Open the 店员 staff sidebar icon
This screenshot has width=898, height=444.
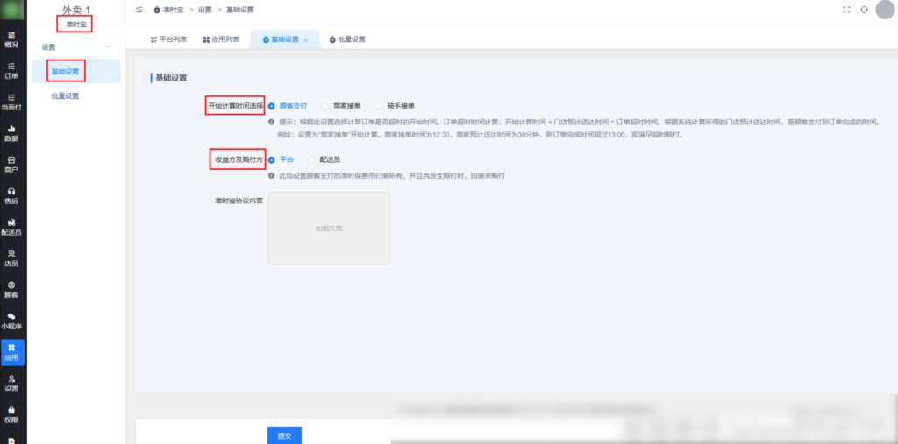(11, 258)
